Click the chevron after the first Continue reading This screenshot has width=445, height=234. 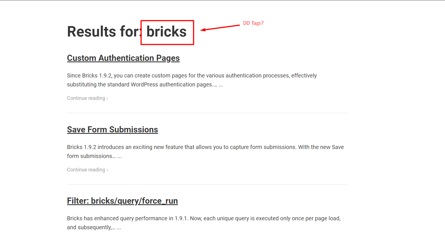click(107, 98)
